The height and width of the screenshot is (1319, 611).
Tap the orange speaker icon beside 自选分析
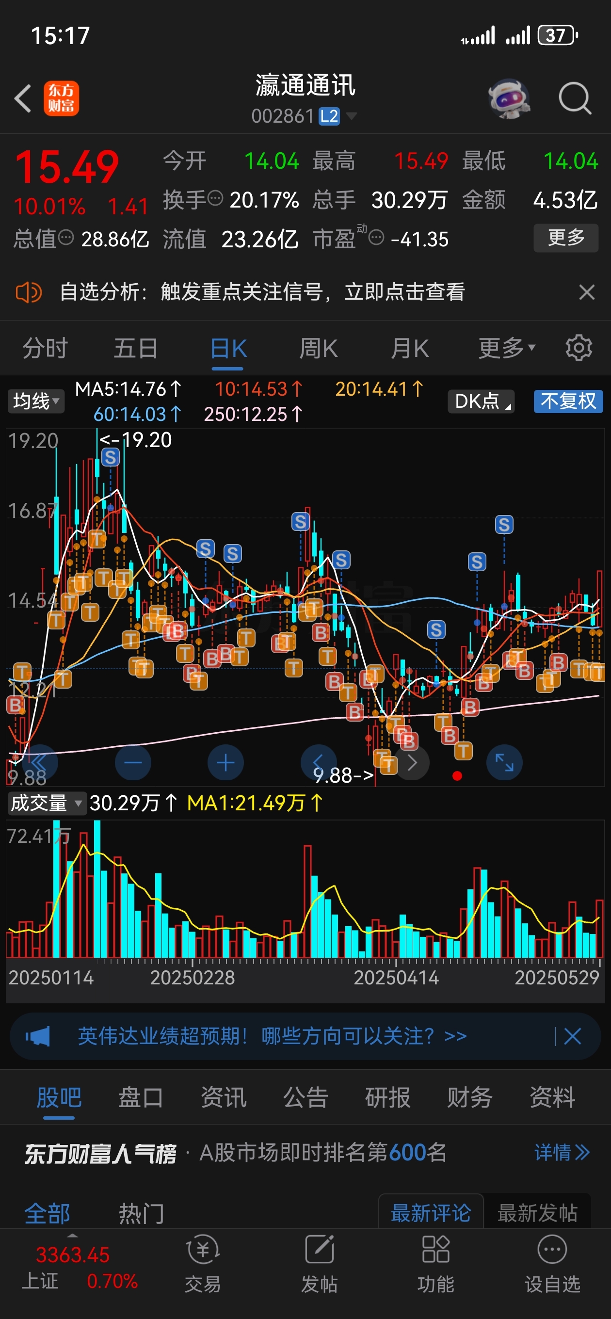[x=29, y=293]
